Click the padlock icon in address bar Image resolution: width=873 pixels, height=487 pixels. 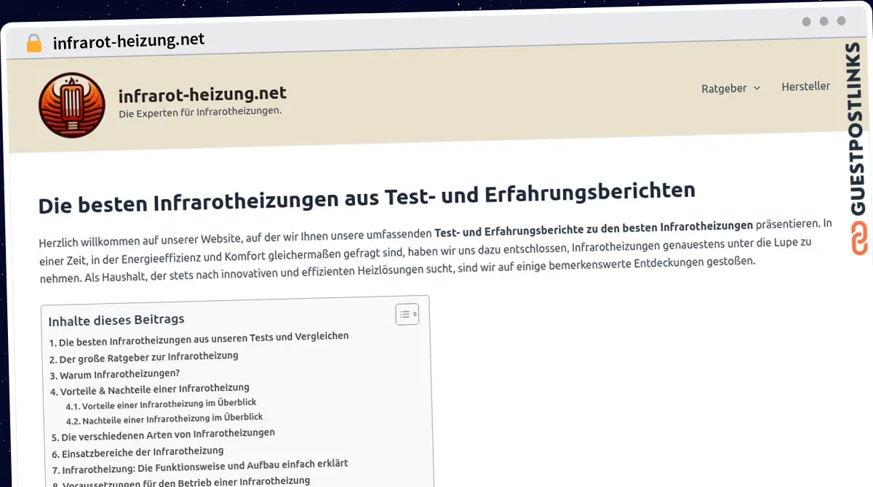click(34, 44)
